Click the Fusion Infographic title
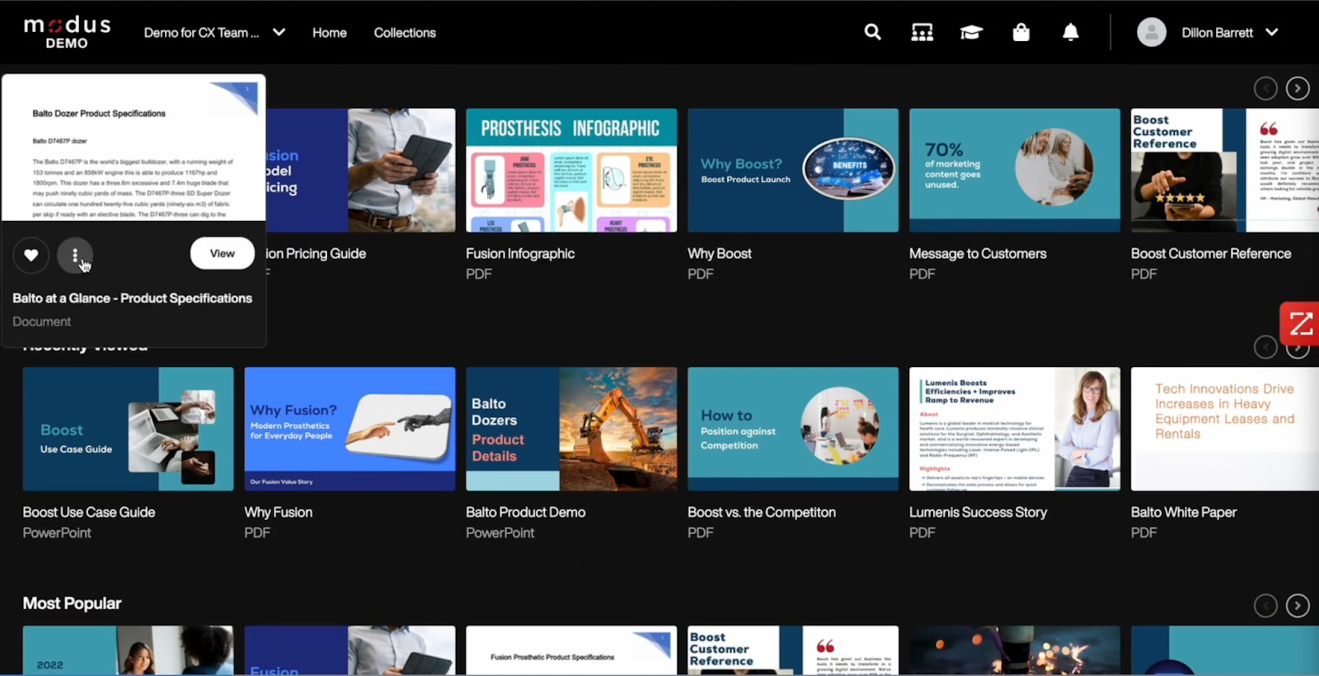This screenshot has height=676, width=1319. [520, 254]
